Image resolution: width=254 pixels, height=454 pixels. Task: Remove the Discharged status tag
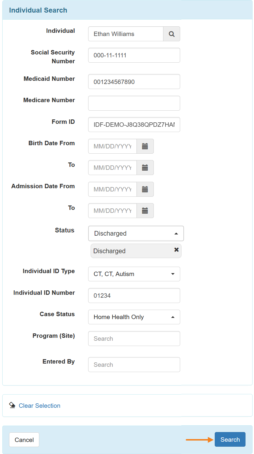[176, 250]
